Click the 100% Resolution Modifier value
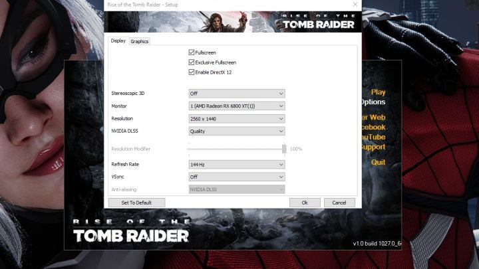The image size is (479, 269). [295, 149]
